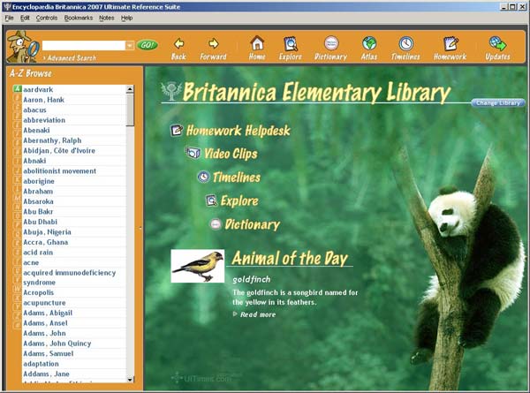Open the Advanced Search link
The width and height of the screenshot is (530, 393).
[x=70, y=58]
